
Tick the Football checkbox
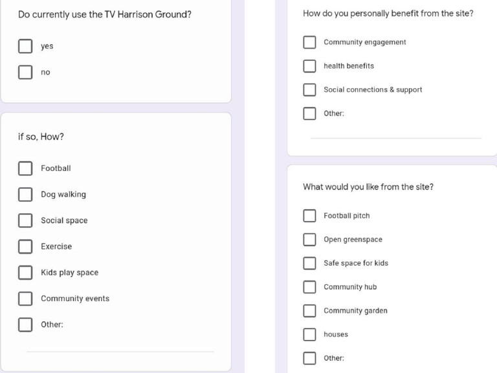tap(25, 168)
